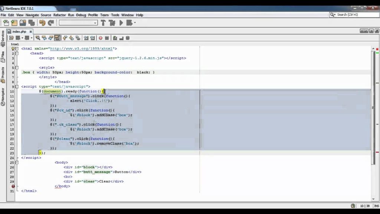Click the Back navigation icon in editor toolbar
This screenshot has height=214, width=380.
click(18, 38)
